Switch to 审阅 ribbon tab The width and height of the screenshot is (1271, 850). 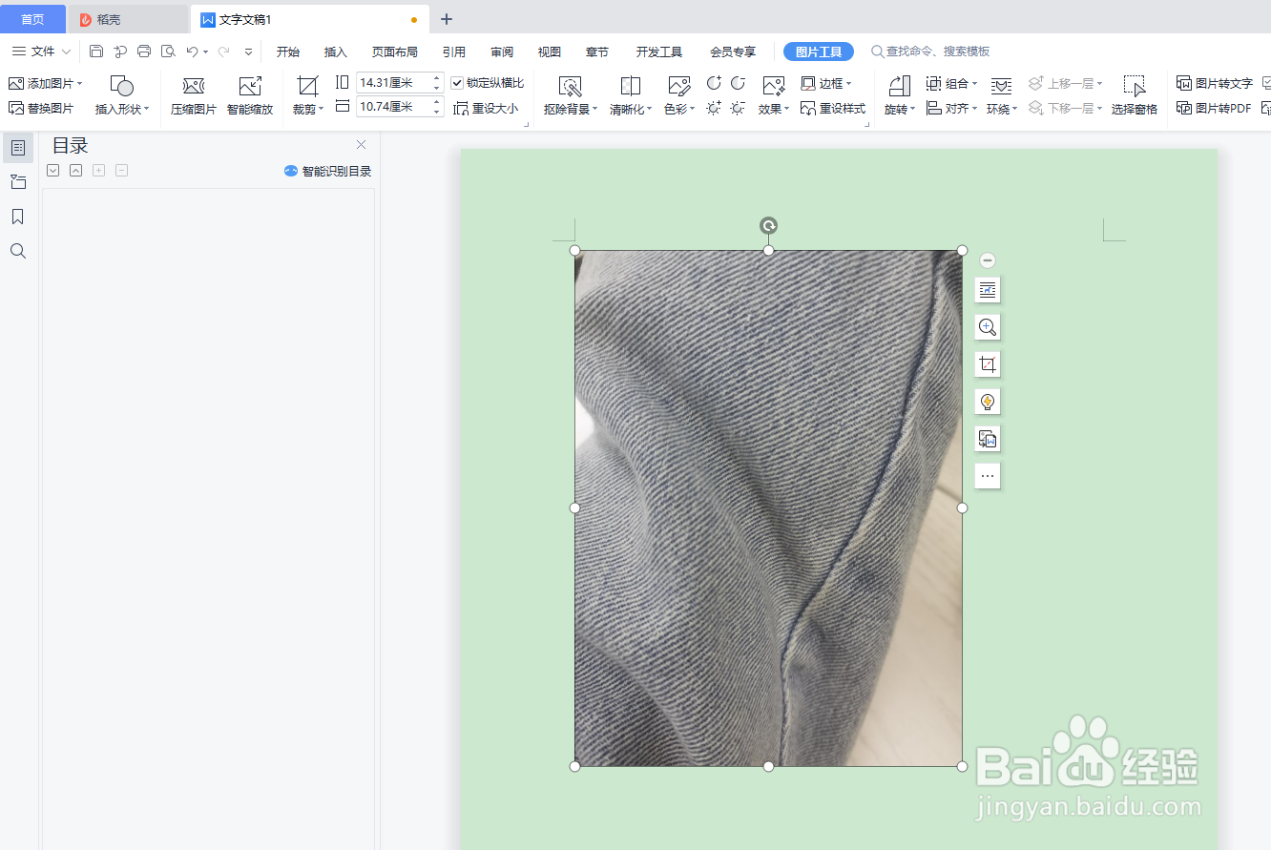coord(502,52)
